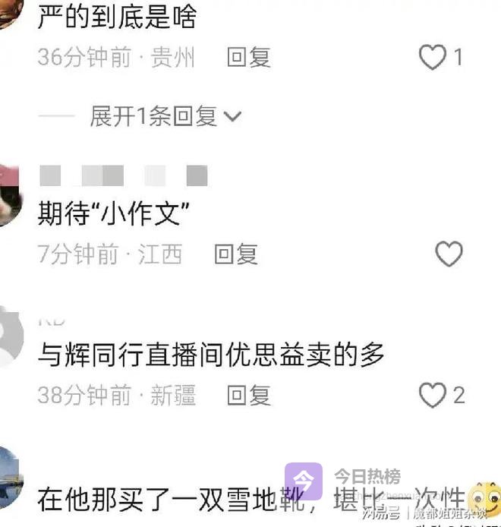Like the 与辉同行直播间 comment from 新疆

433,395
